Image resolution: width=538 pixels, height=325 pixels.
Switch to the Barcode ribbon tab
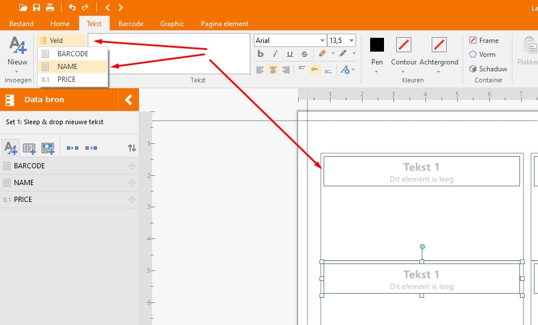[x=131, y=24]
